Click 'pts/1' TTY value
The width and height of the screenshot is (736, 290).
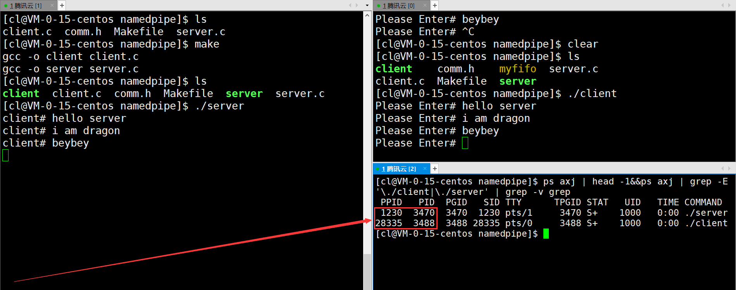(519, 213)
